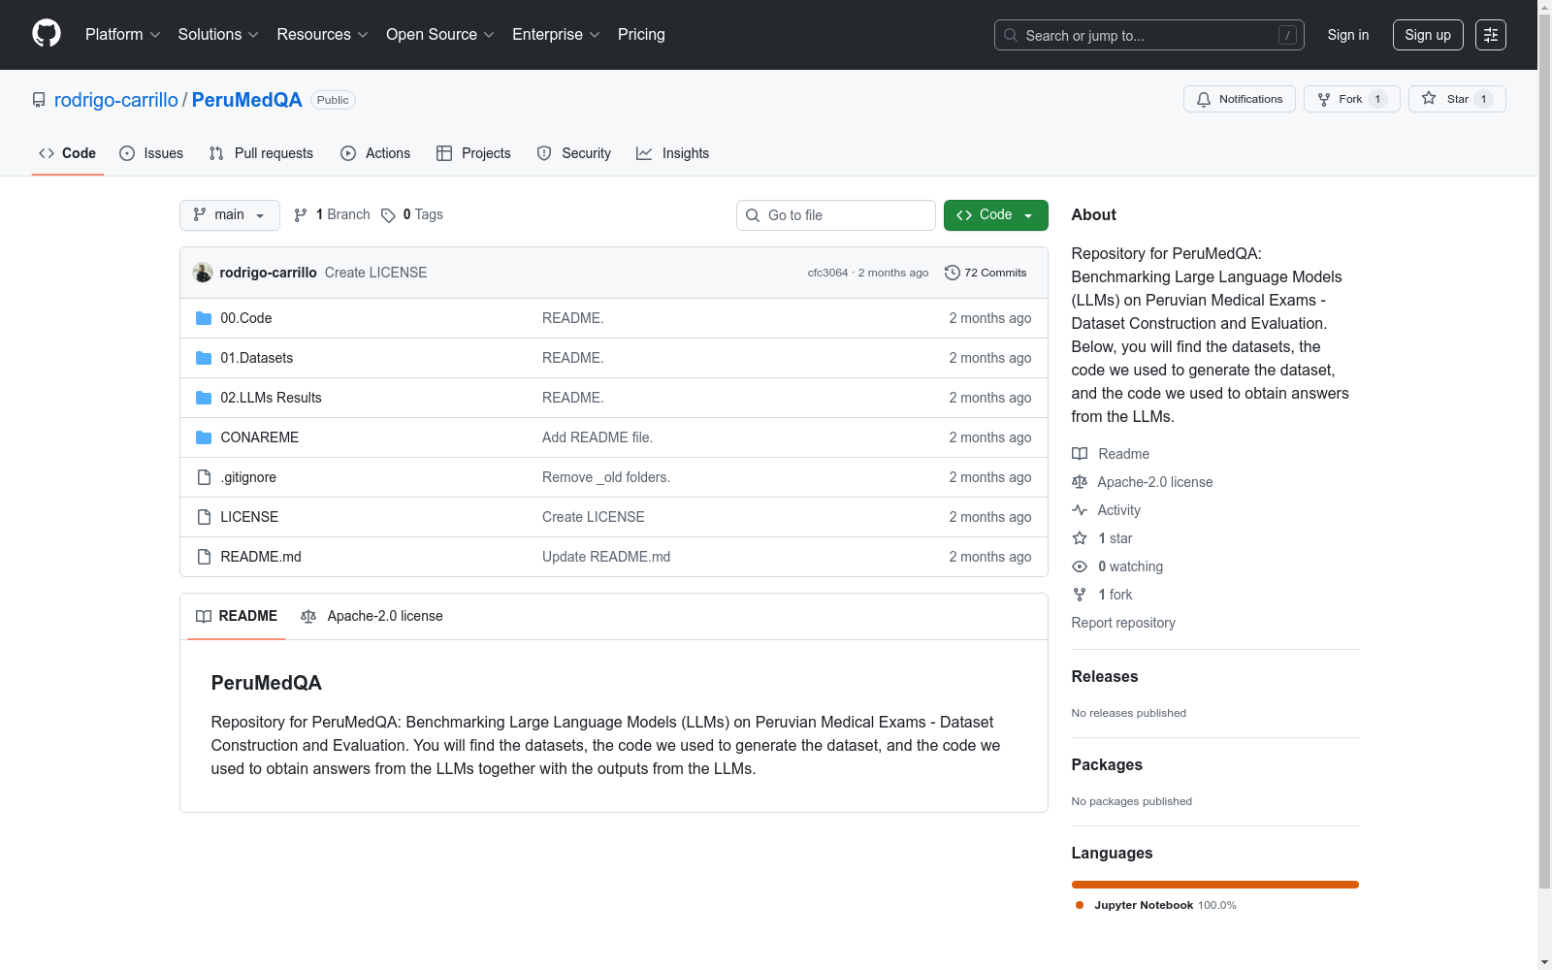Open the Report repository link
Image resolution: width=1552 pixels, height=970 pixels.
[1123, 623]
